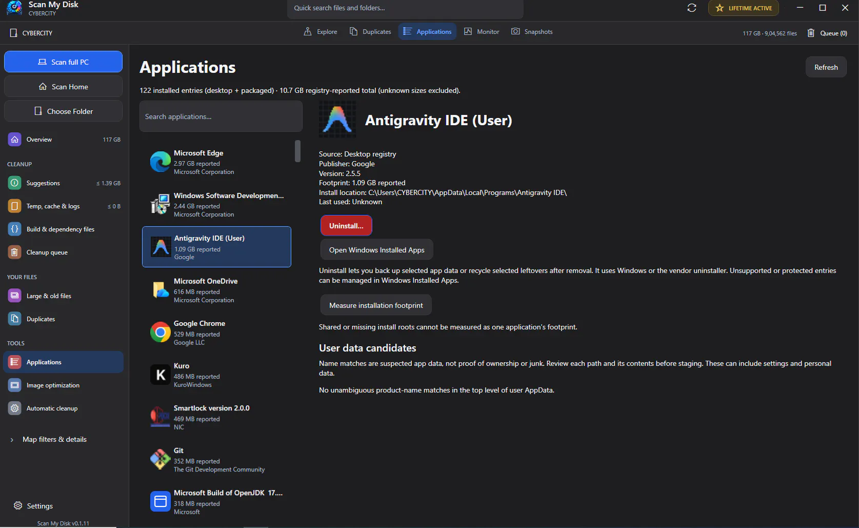Click the Temp, cache & logs icon

point(15,206)
